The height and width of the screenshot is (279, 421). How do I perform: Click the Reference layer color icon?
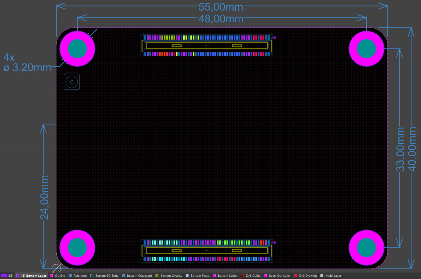tap(71, 275)
